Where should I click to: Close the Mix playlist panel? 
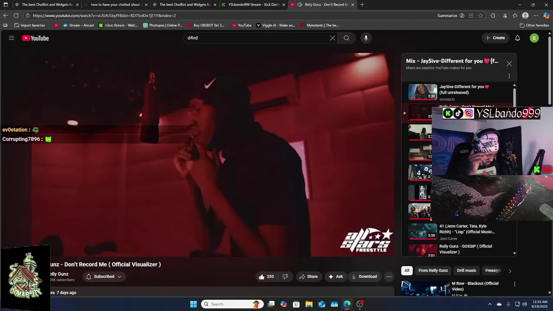(509, 63)
